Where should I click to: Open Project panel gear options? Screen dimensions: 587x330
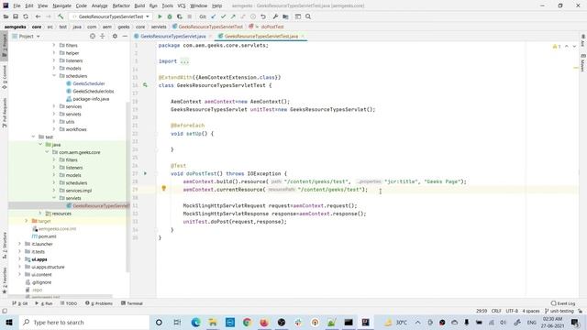(115, 37)
